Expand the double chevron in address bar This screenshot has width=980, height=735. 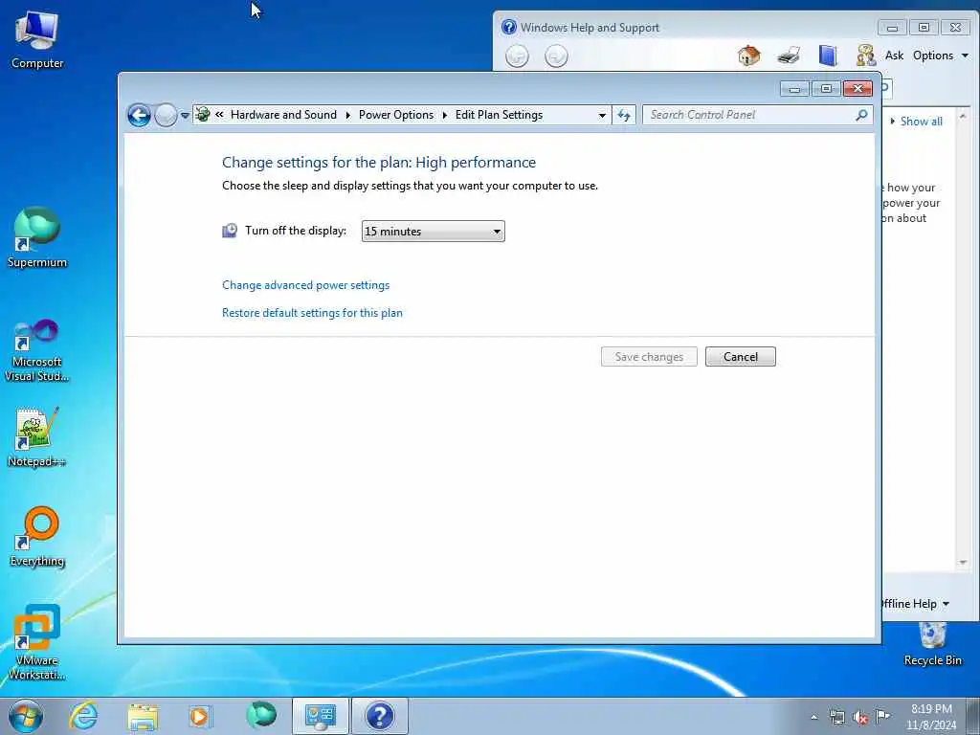coord(219,115)
